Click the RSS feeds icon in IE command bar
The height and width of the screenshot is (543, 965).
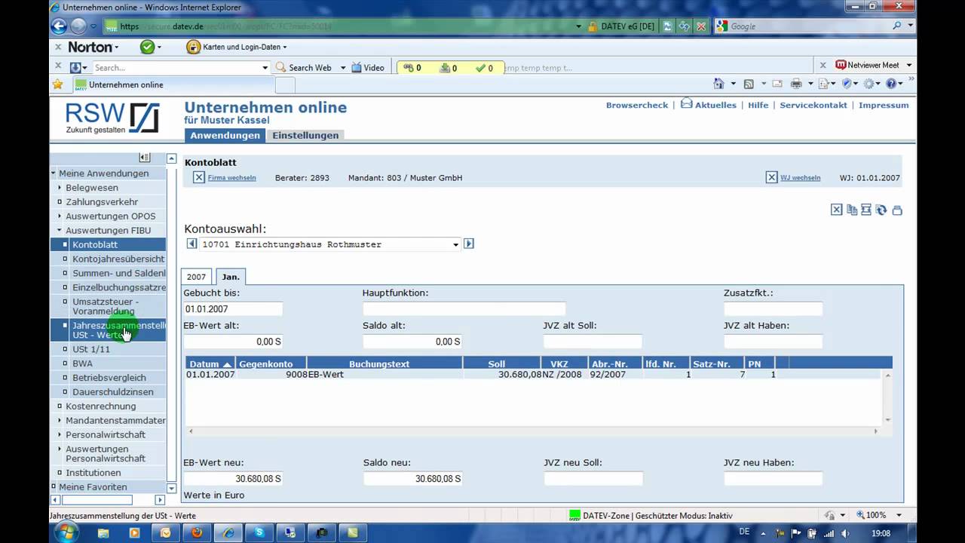click(749, 84)
